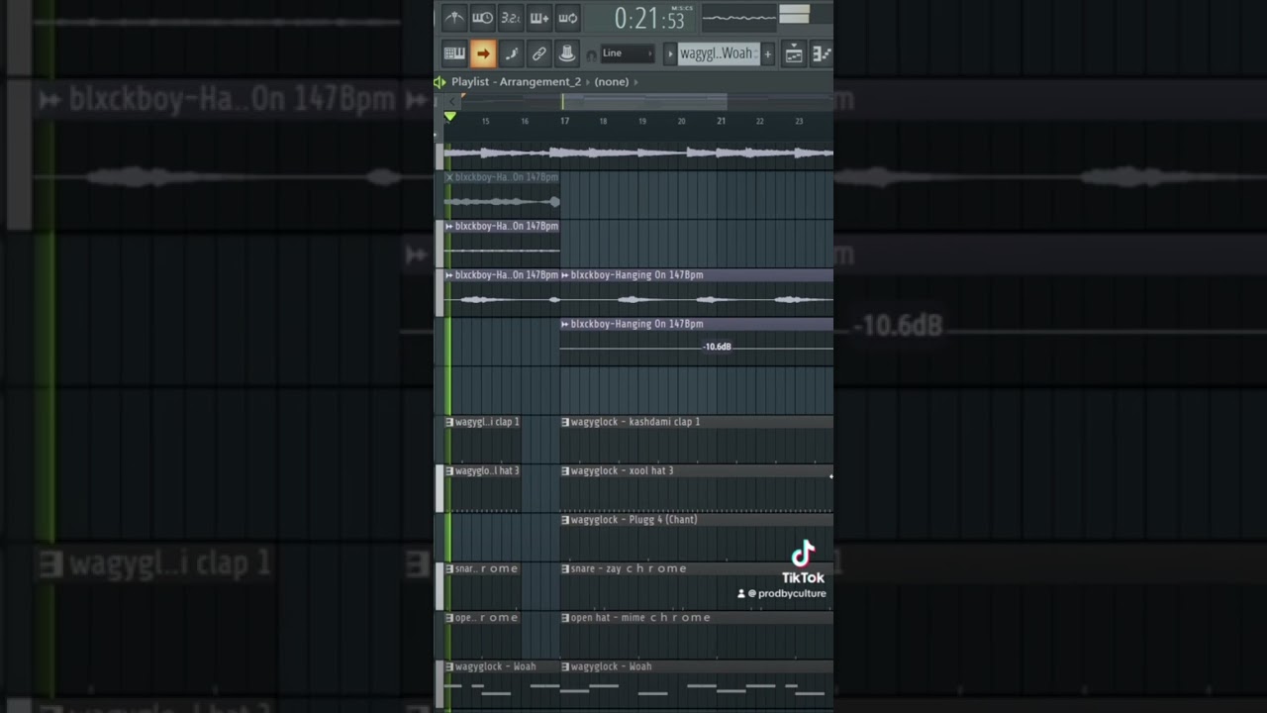
Task: Open clip menu icon of kashdami clap 1
Action: [x=565, y=422]
